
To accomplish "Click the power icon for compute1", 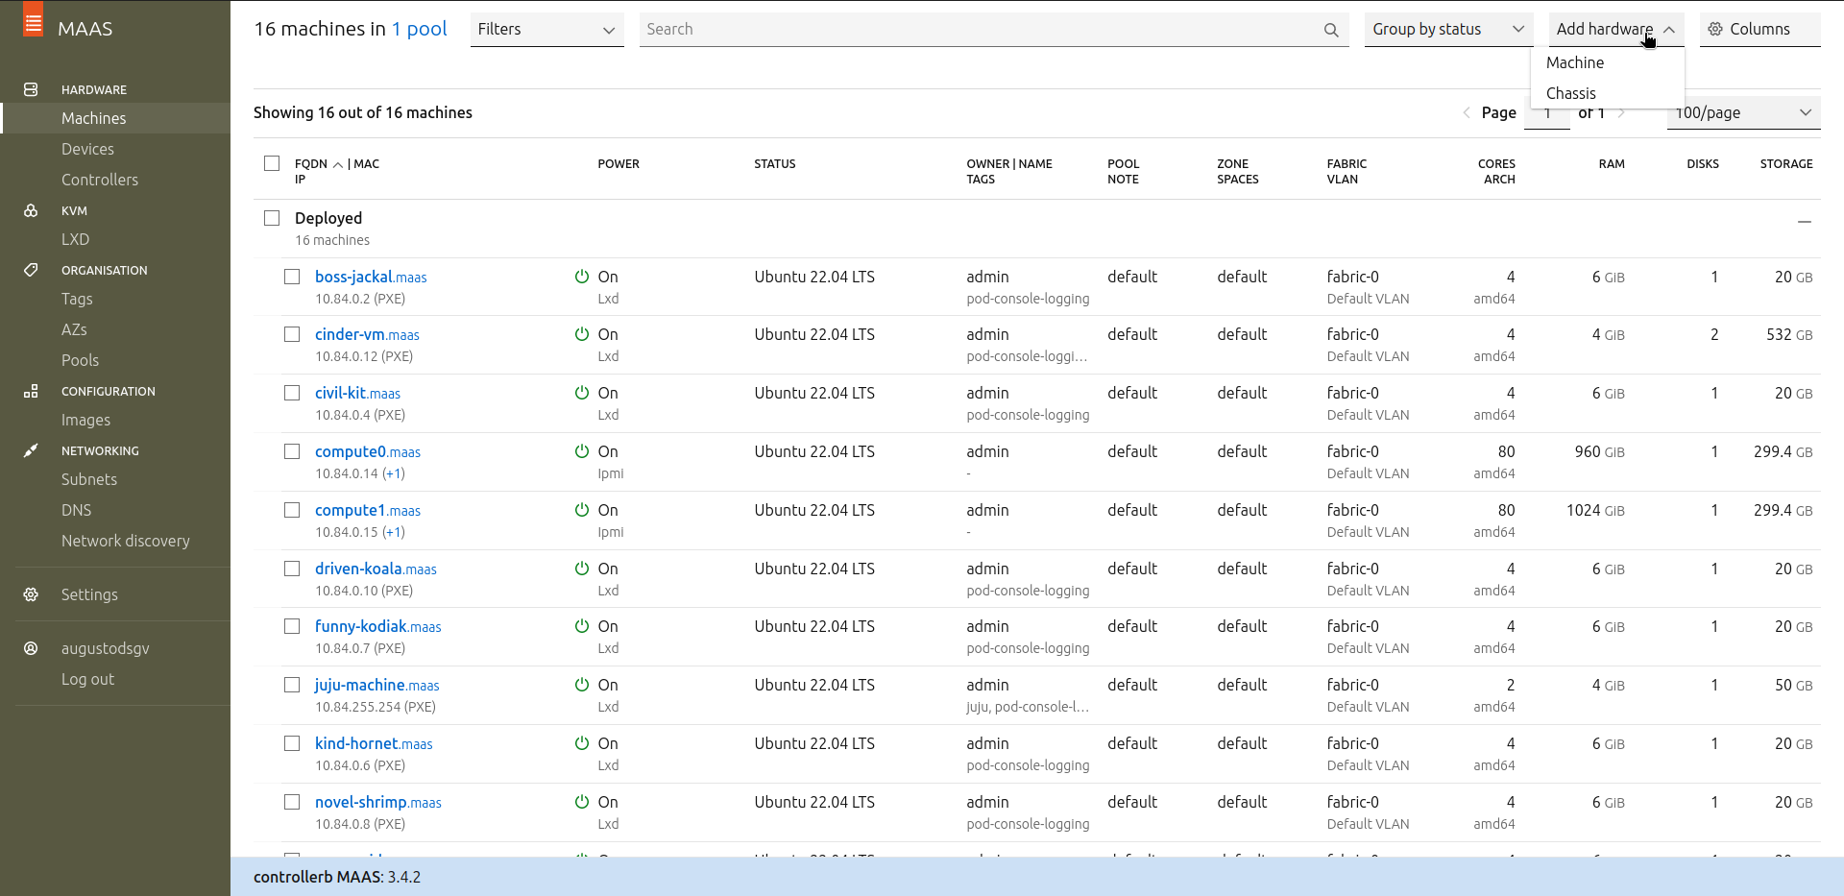I will pyautogui.click(x=582, y=510).
